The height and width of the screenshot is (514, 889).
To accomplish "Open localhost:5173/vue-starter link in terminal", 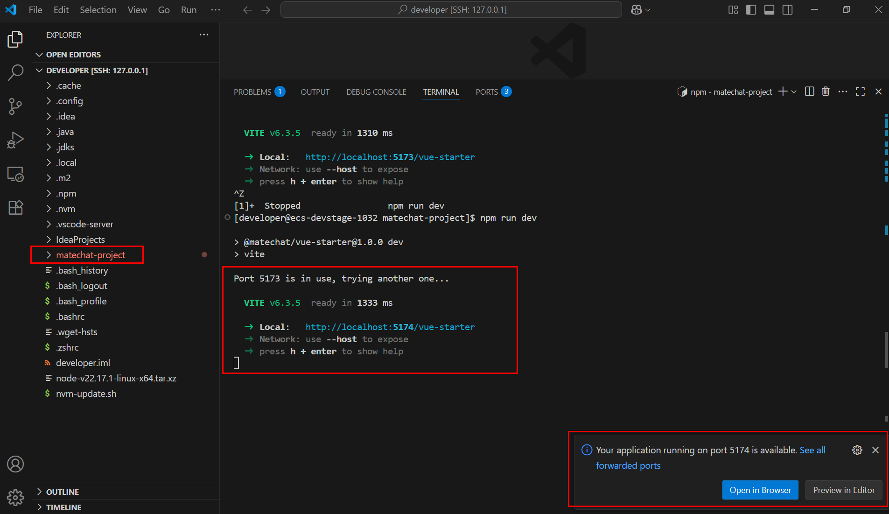I will click(x=390, y=157).
